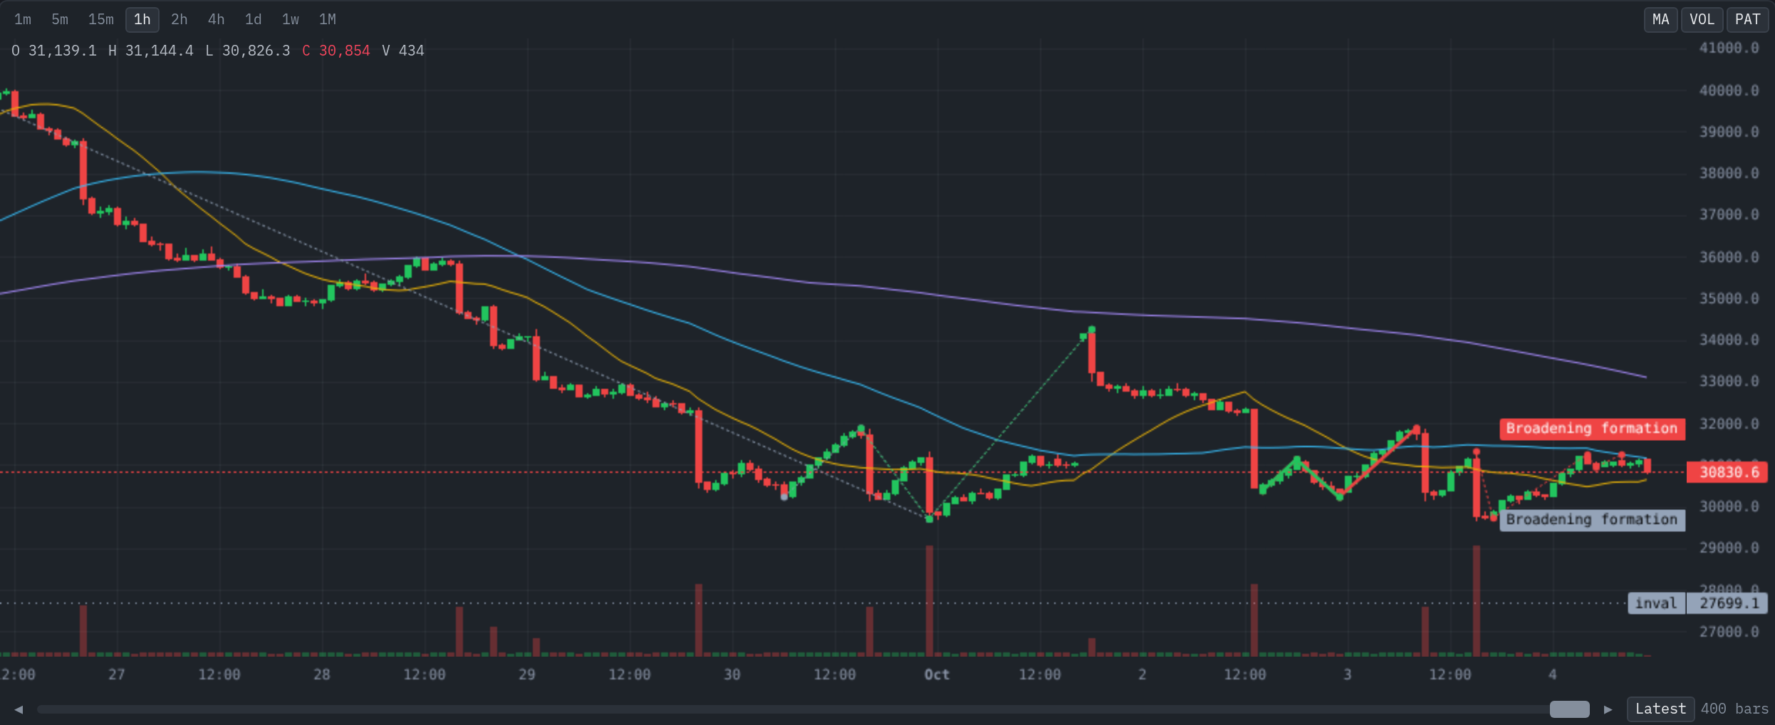Switch to the 15m timeframe
The height and width of the screenshot is (725, 1775).
100,19
